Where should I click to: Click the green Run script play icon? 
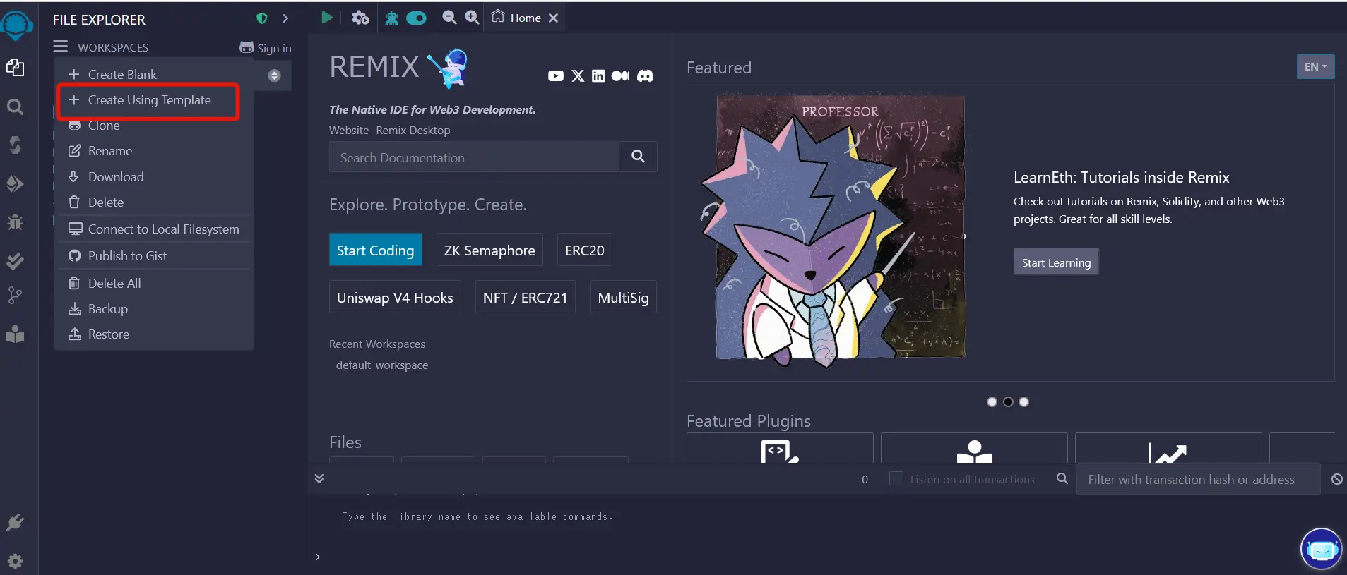click(326, 18)
